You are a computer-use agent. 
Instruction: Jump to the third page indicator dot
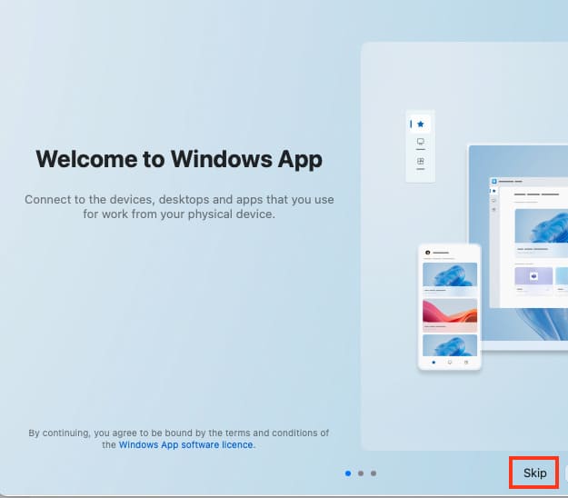(374, 473)
